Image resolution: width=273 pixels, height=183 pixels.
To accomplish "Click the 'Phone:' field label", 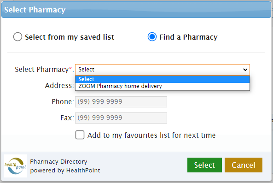I will point(63,101).
